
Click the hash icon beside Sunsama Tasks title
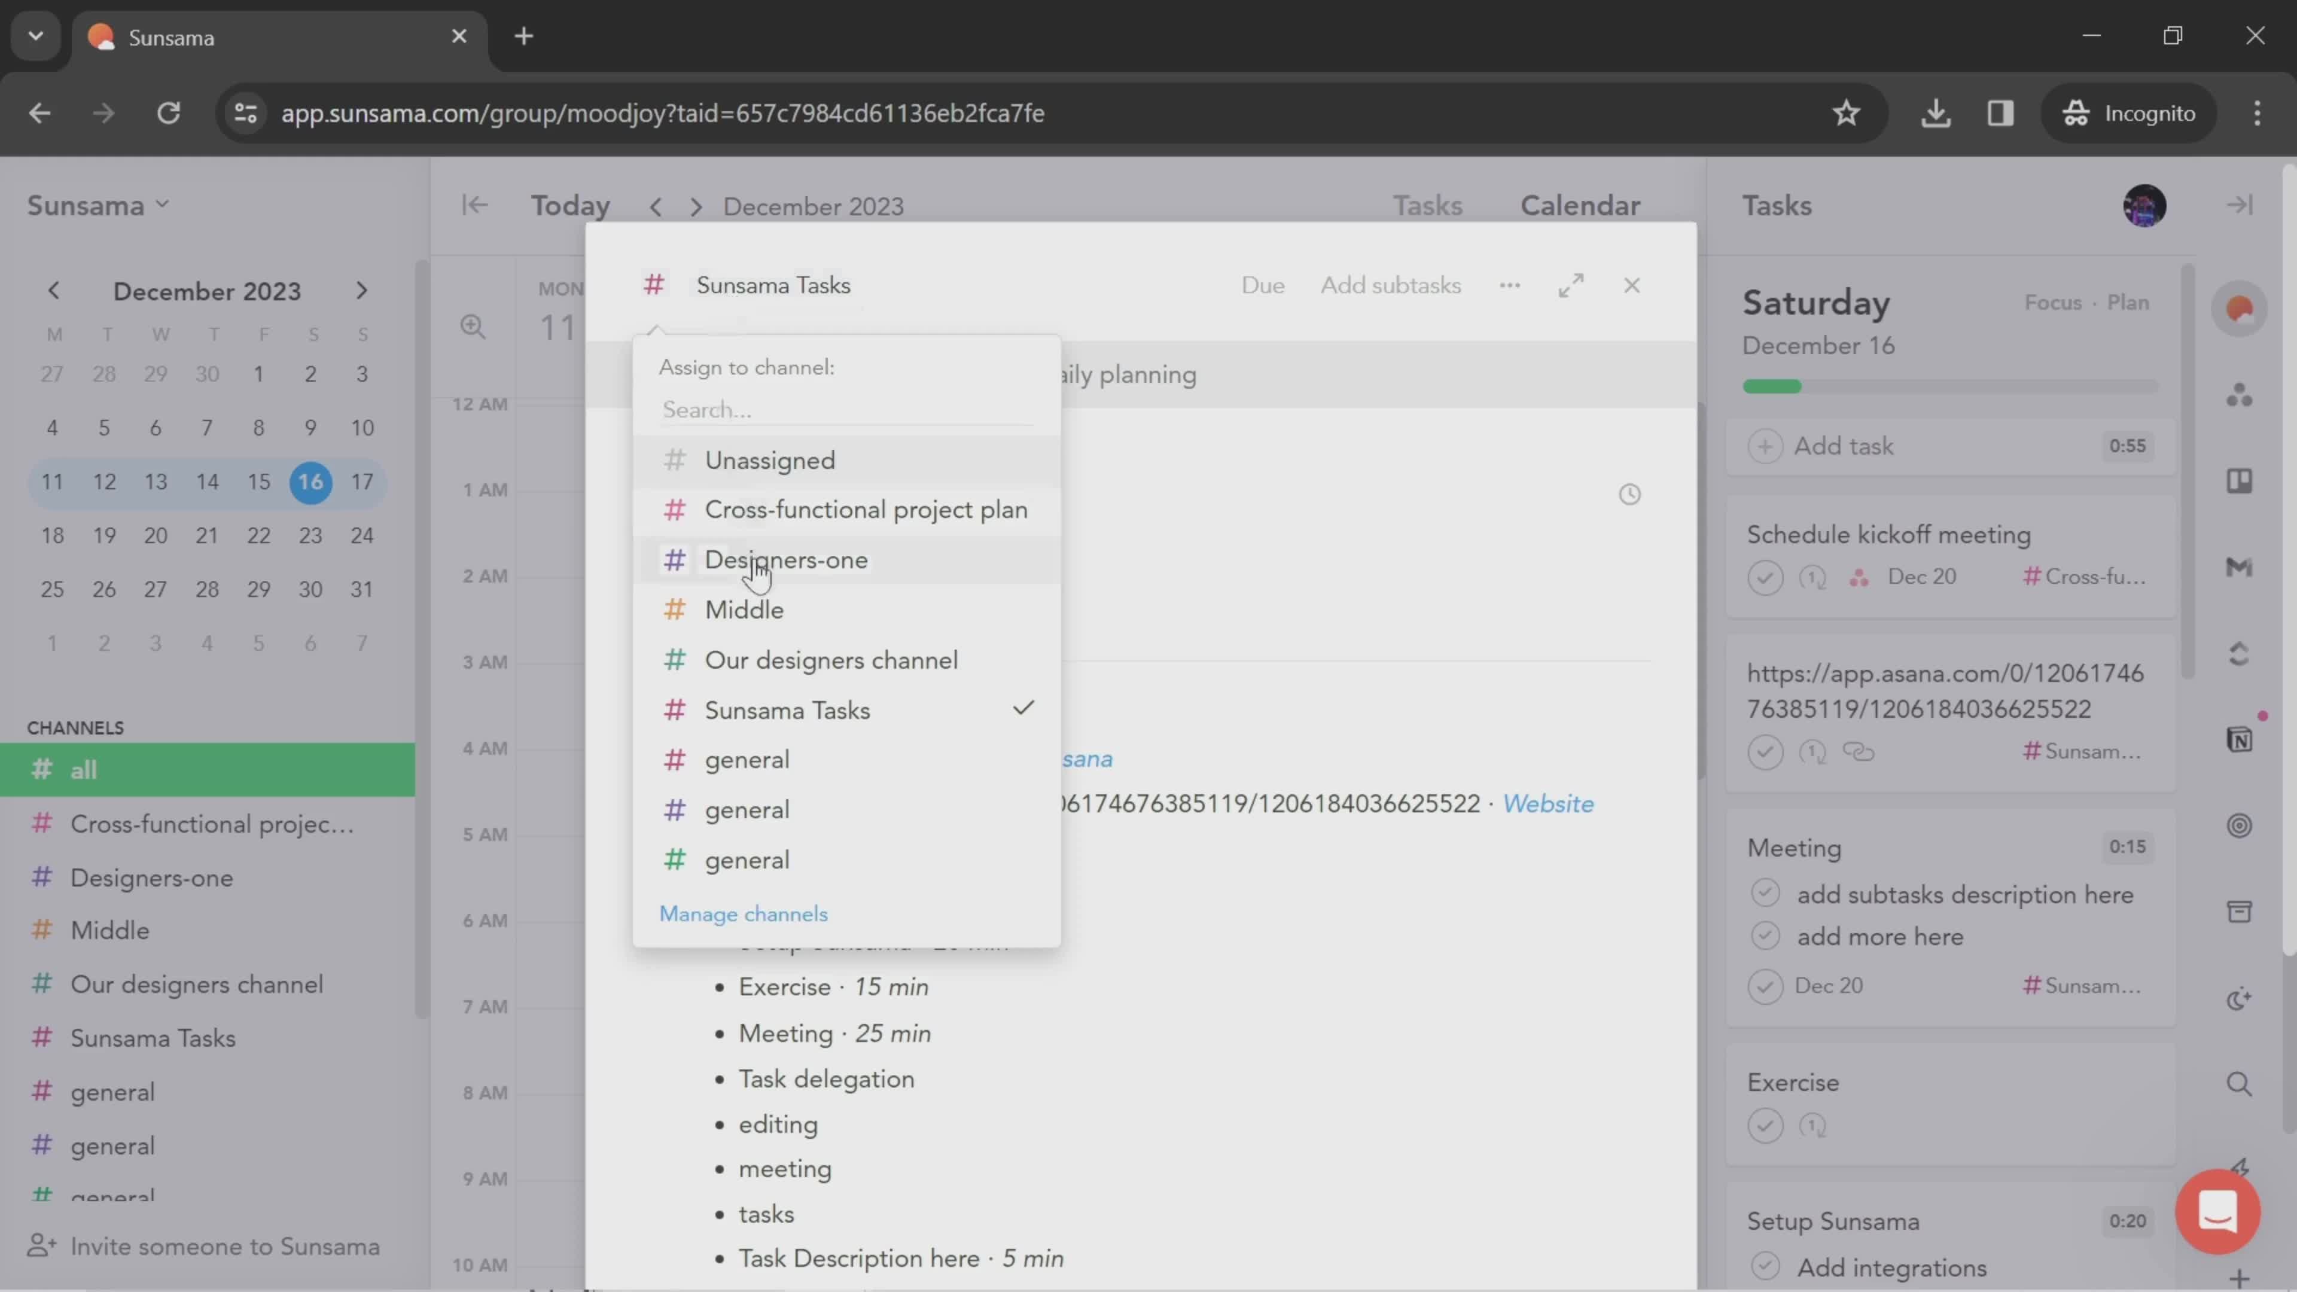(654, 285)
